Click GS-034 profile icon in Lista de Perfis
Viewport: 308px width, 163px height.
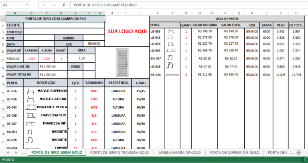(172, 75)
